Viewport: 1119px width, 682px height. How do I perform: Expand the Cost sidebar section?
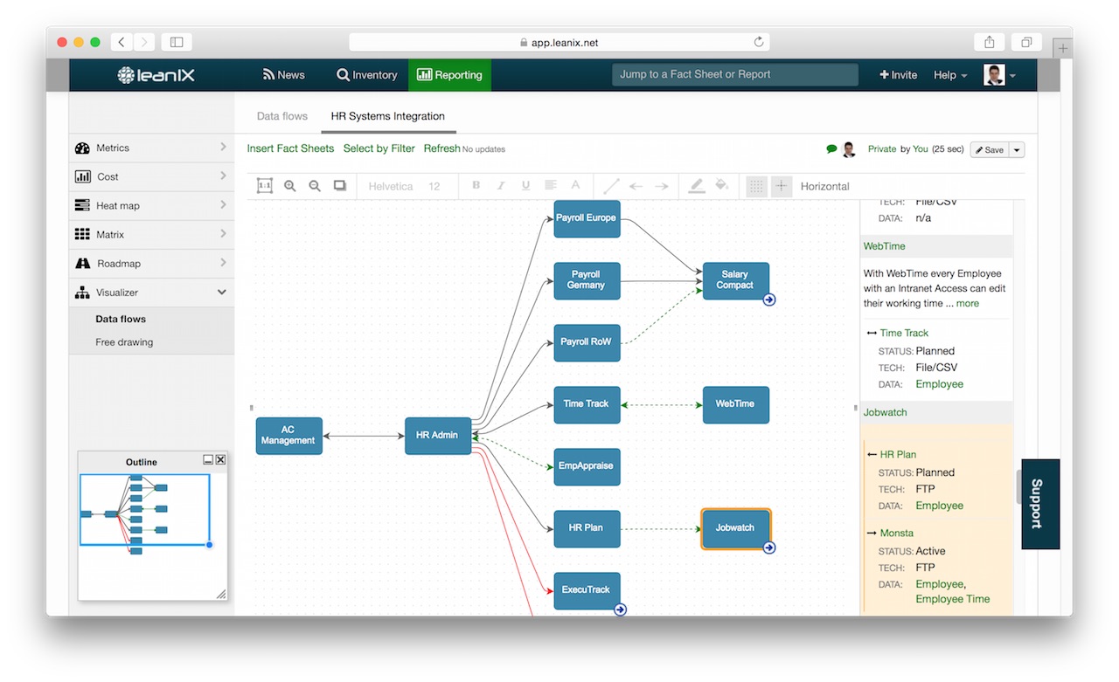pos(151,176)
